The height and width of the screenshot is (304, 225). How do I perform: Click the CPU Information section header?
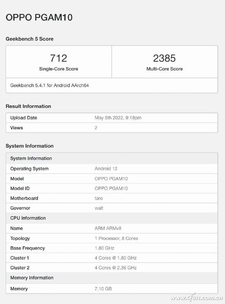coord(112,218)
